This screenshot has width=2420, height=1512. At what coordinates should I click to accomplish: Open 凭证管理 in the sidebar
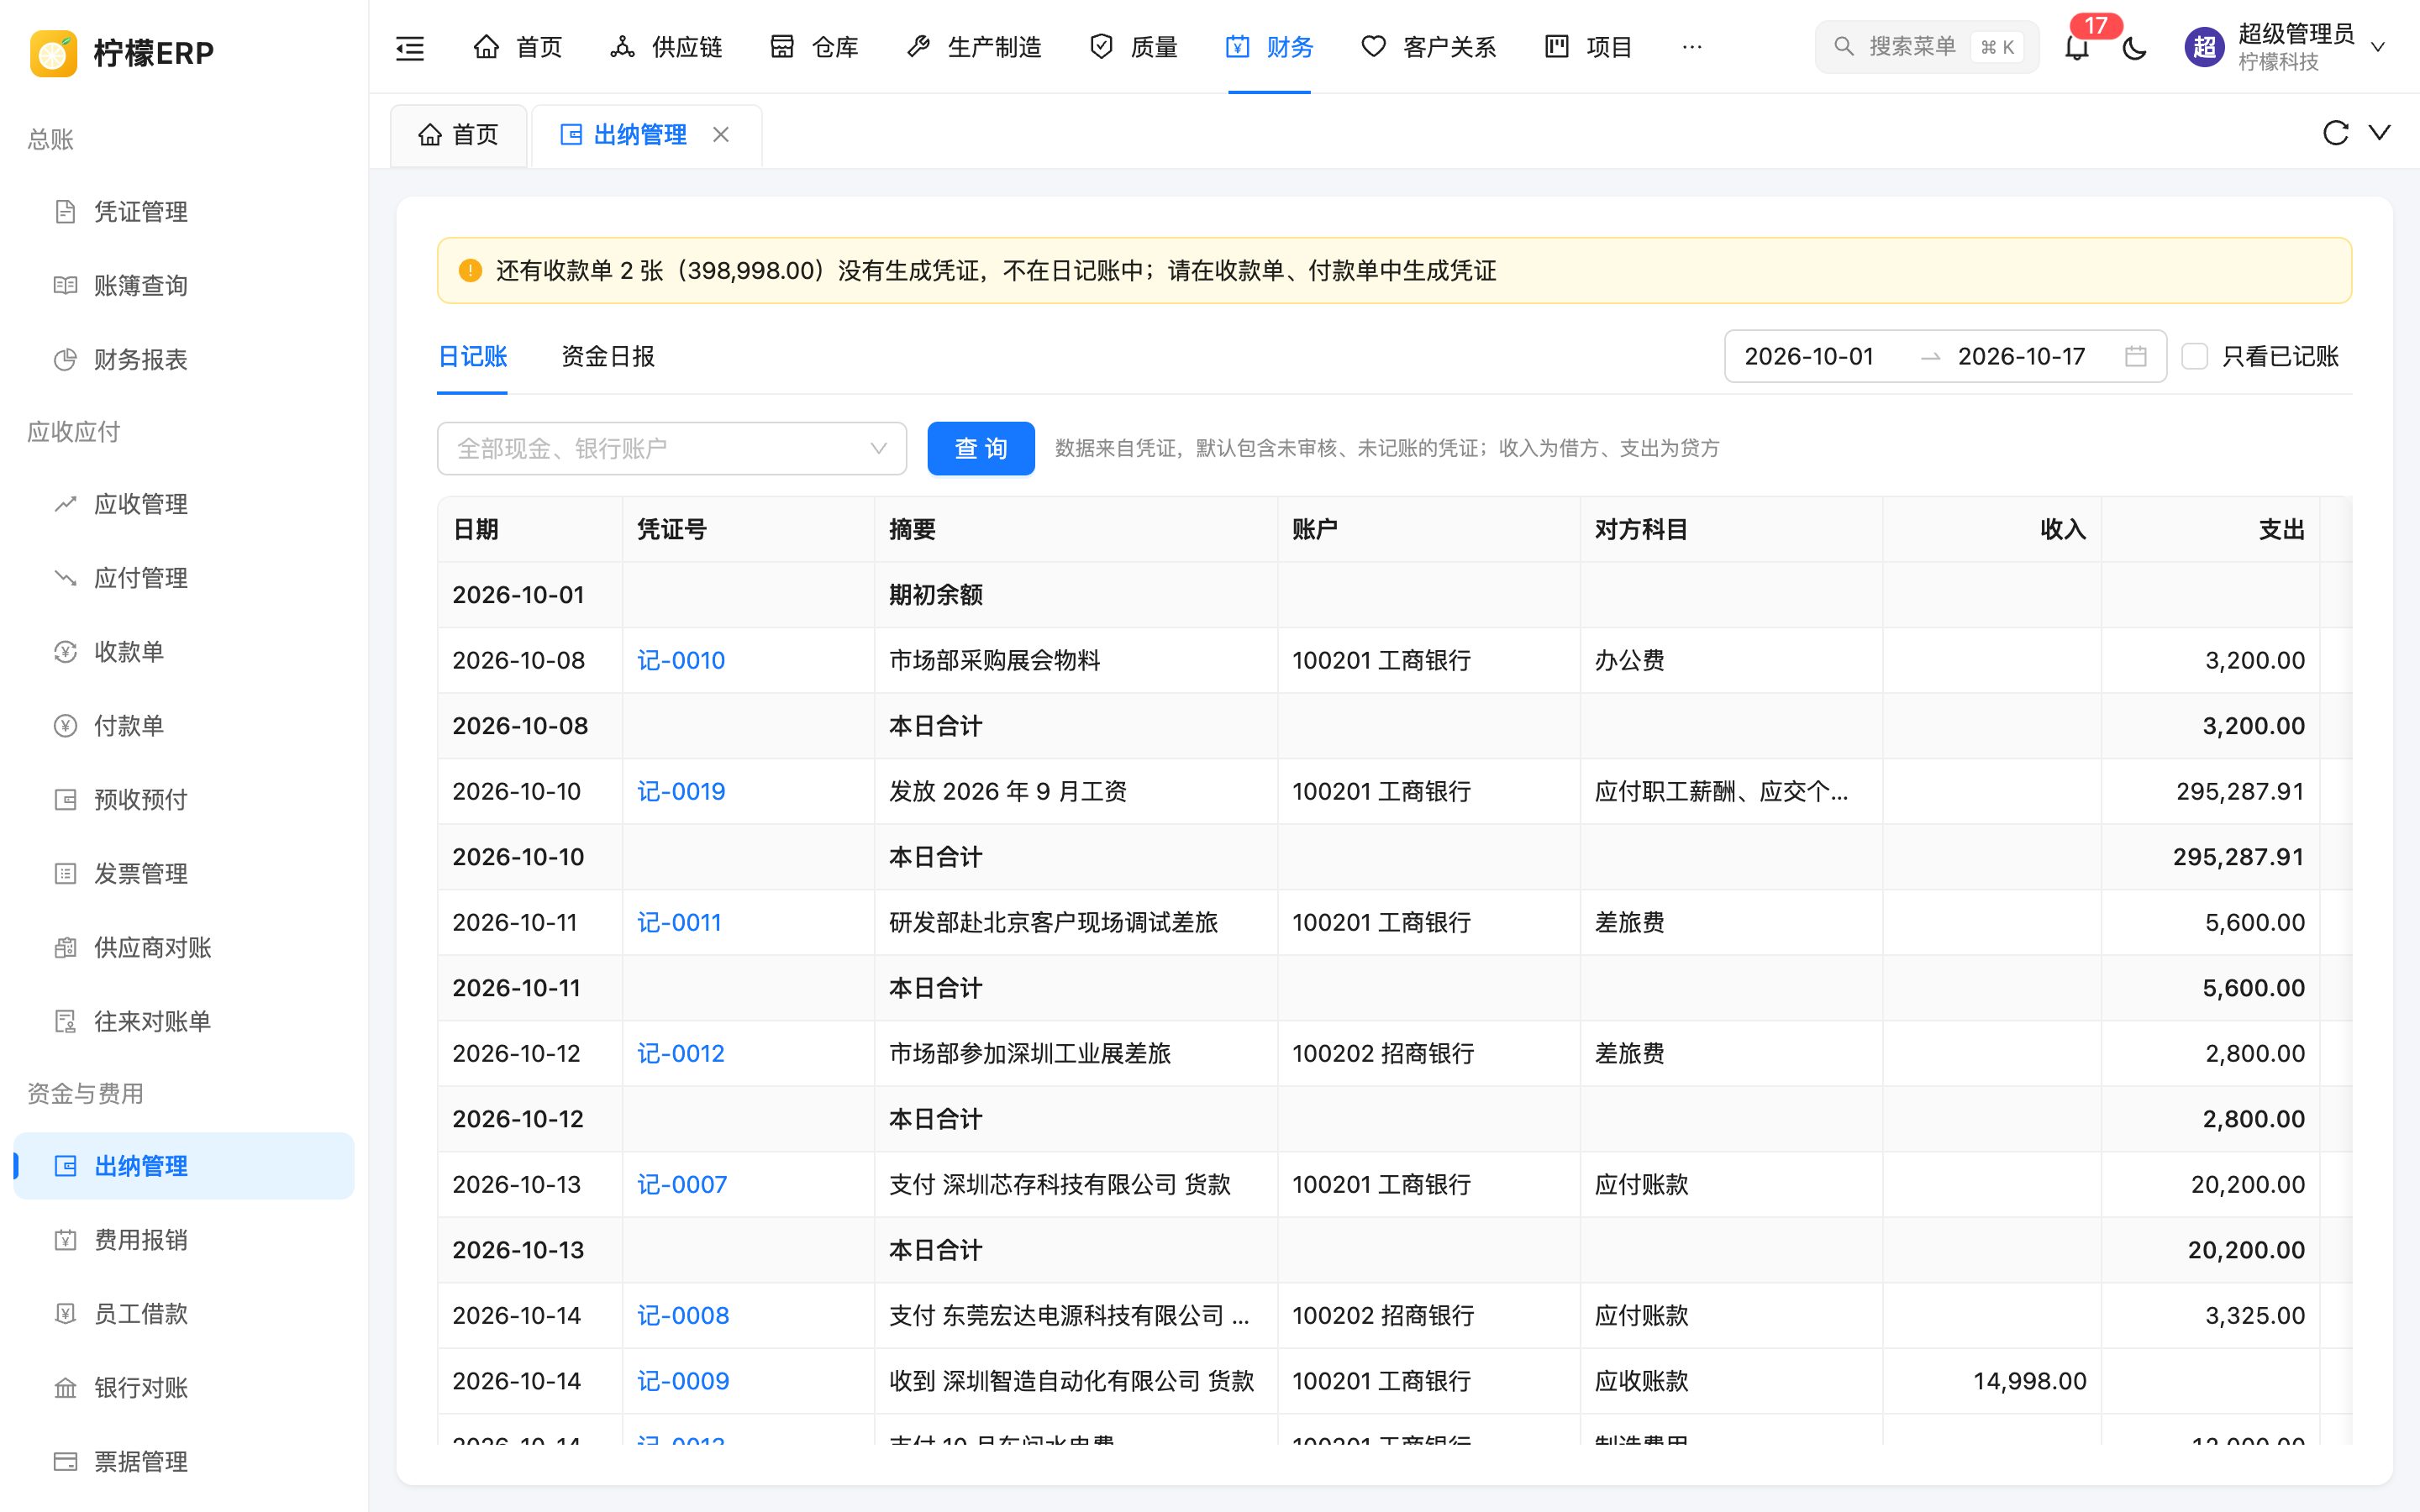coord(184,212)
